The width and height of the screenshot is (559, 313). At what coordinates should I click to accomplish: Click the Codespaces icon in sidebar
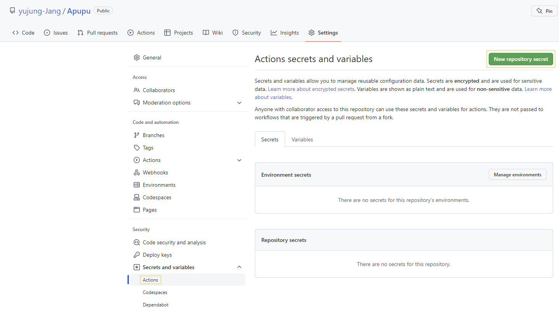point(137,197)
